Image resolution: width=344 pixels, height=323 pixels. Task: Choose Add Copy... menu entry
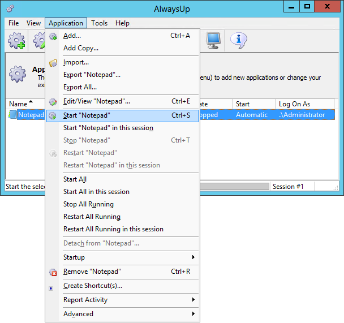122,48
